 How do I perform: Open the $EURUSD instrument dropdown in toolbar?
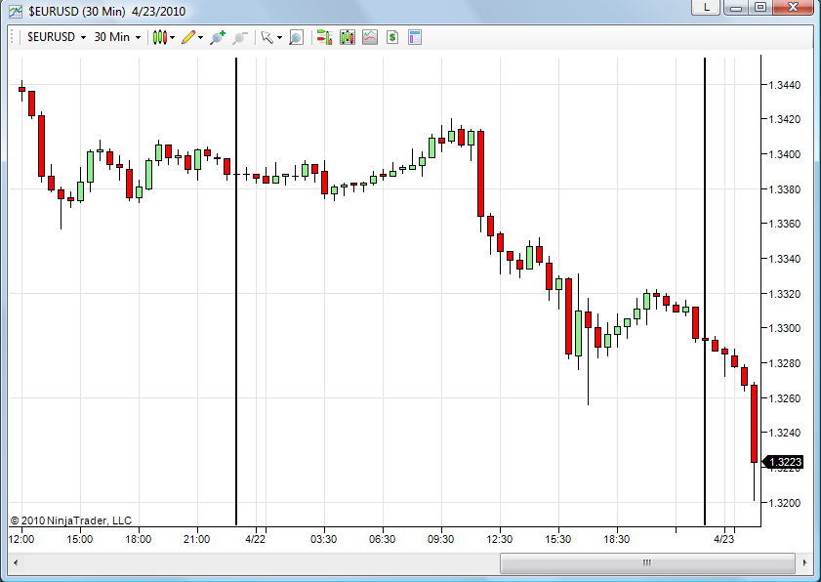pyautogui.click(x=57, y=37)
